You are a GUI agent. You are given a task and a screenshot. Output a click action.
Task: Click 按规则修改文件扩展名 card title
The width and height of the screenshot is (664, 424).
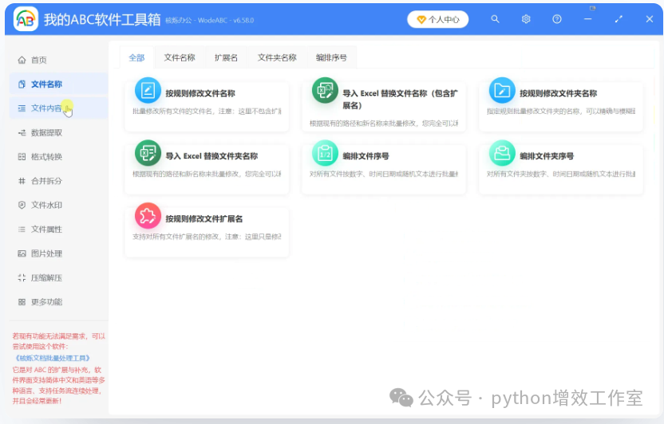click(x=204, y=219)
